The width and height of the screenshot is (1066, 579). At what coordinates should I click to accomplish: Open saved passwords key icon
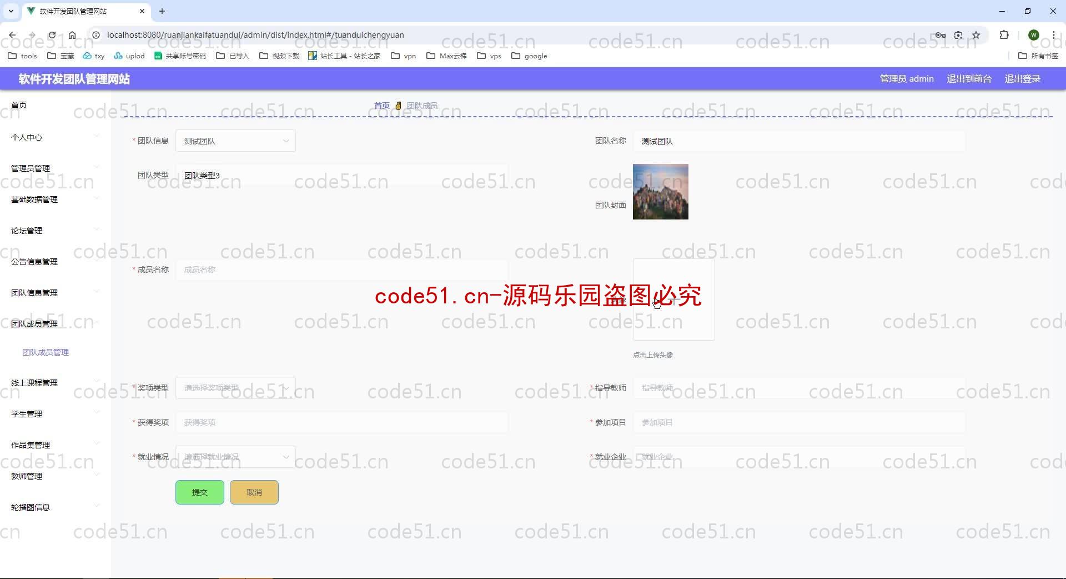[940, 35]
